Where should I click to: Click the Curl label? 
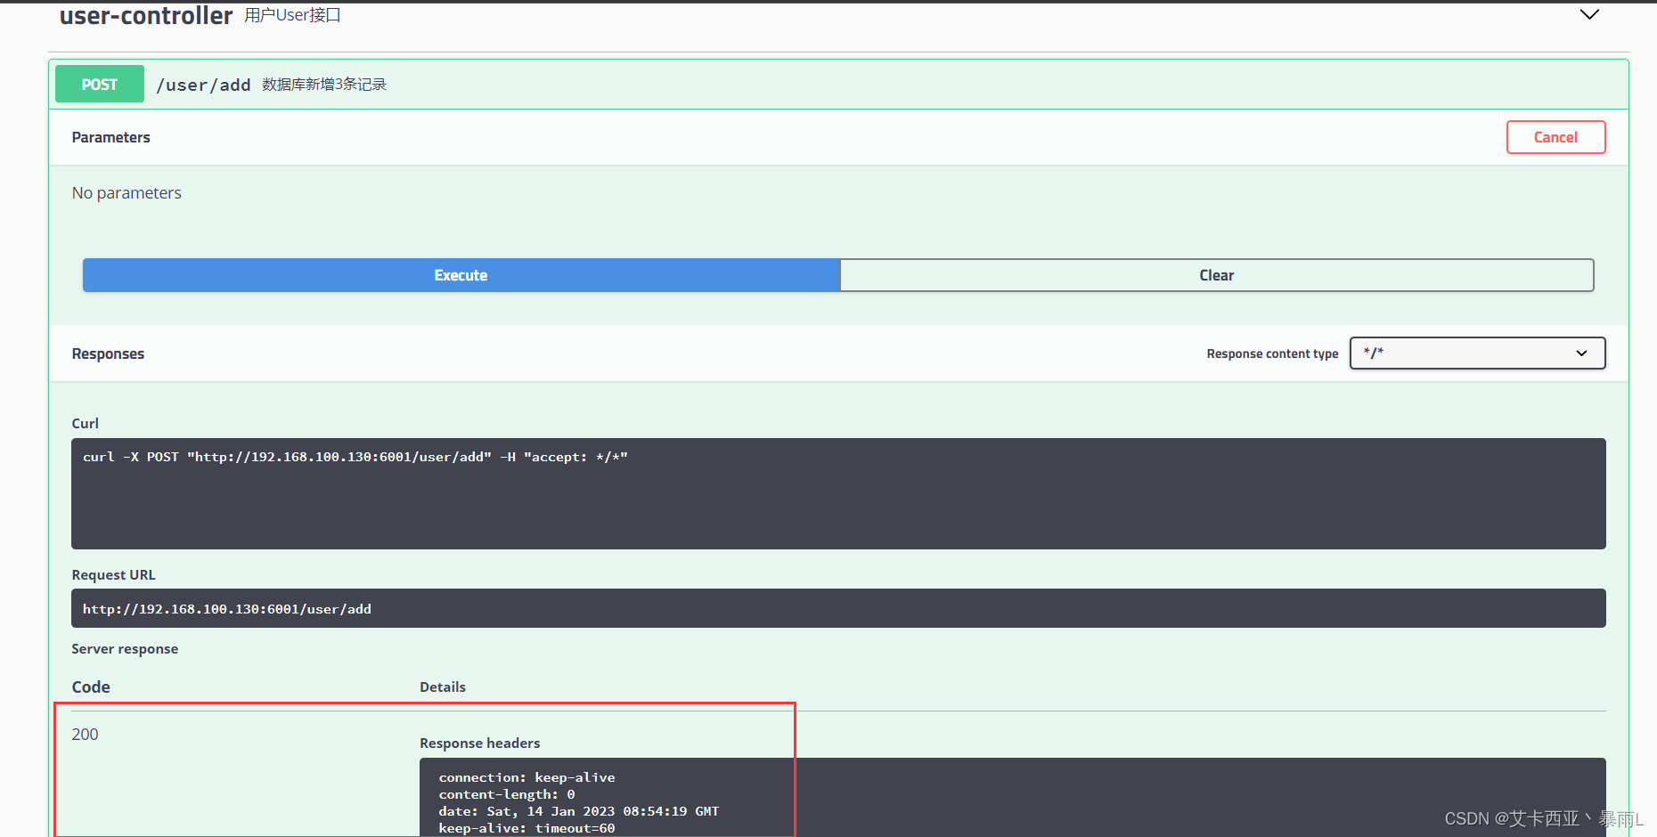tap(85, 424)
